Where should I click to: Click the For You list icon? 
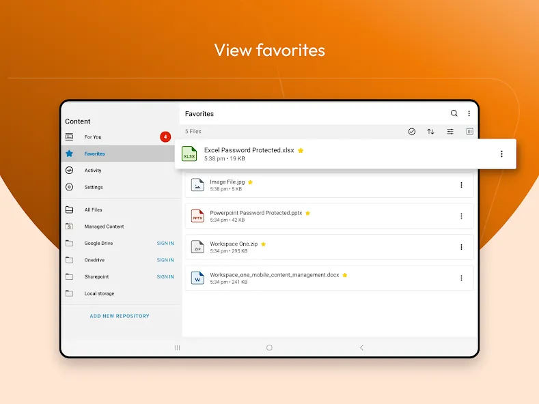[x=69, y=136]
